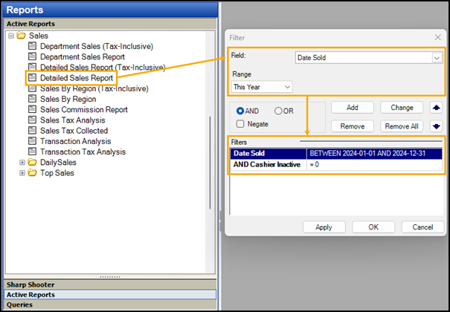Click the DailySales folder icon
This screenshot has width=450, height=312.
[x=33, y=162]
